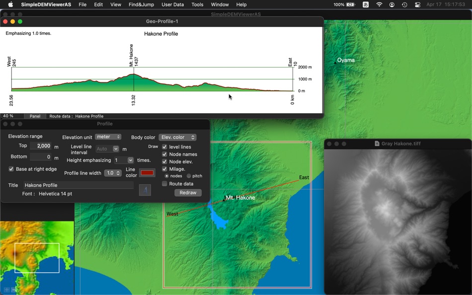
Task: Click the Gray Hakone.tiff window title
Action: point(401,144)
